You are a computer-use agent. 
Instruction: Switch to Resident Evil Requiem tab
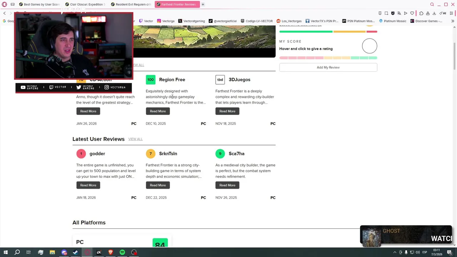pos(131,4)
